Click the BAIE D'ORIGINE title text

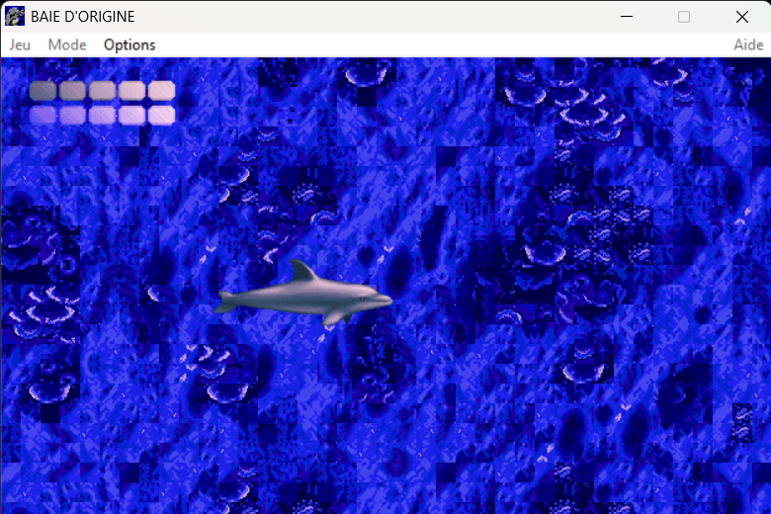tap(83, 17)
